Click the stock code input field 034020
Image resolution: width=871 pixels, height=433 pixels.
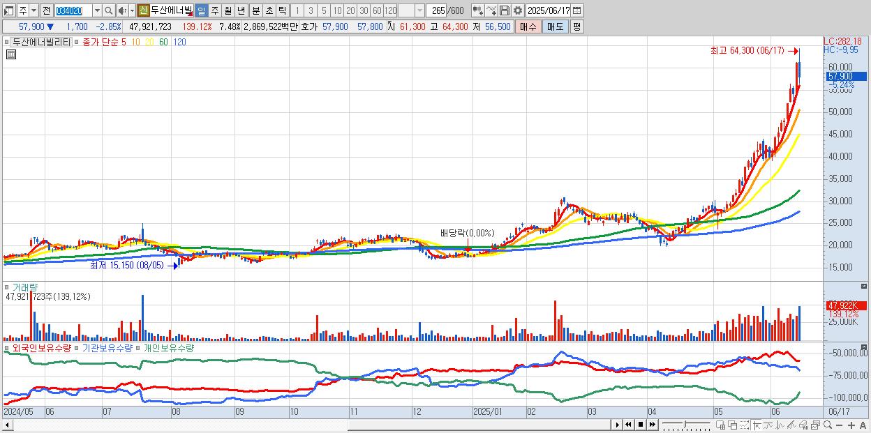point(73,10)
